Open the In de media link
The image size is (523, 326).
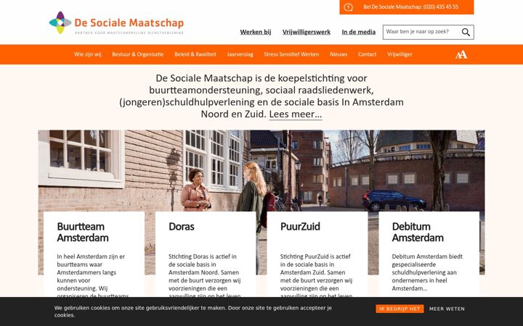point(359,32)
